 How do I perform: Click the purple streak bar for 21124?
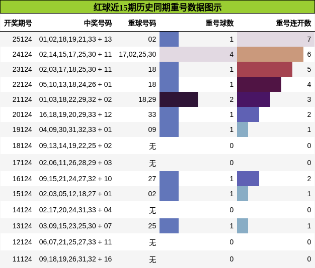[x=254, y=99]
